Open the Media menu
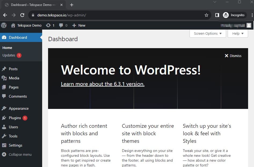Screen dimensions: 254x167 [21, 78]
